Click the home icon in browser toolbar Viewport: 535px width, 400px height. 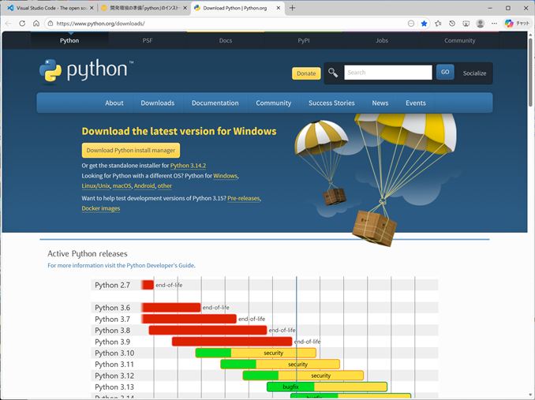point(36,24)
